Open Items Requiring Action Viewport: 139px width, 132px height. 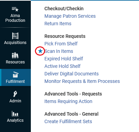tap(68, 101)
